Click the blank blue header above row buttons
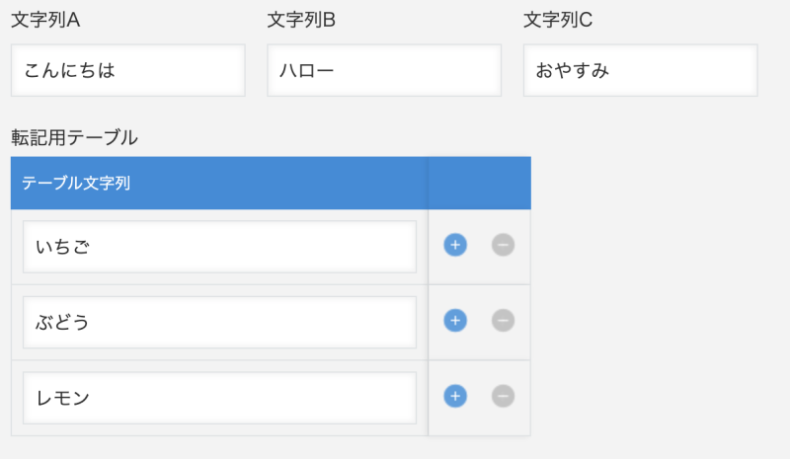Viewport: 790px width, 459px height. (480, 183)
